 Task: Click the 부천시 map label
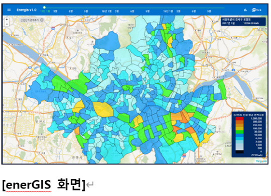(x=41, y=122)
